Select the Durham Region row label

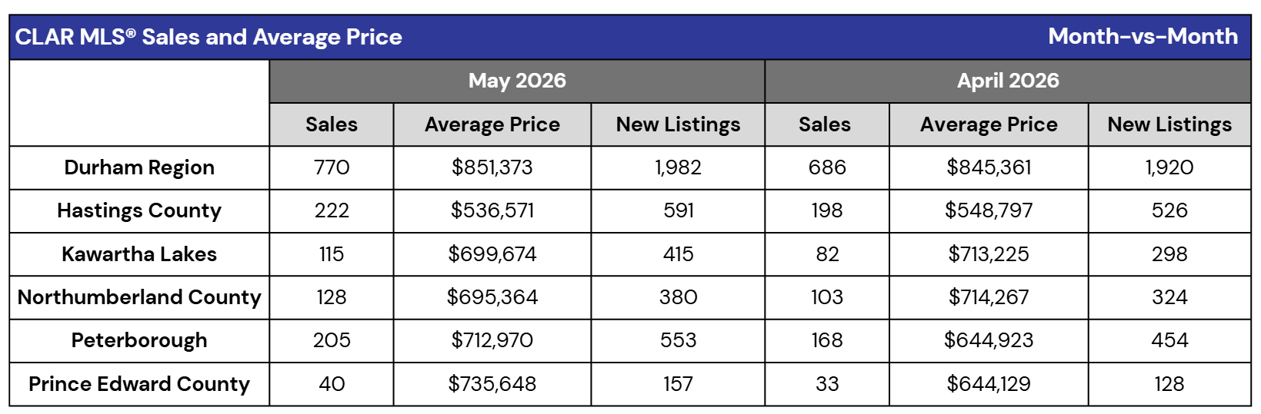pyautogui.click(x=139, y=167)
